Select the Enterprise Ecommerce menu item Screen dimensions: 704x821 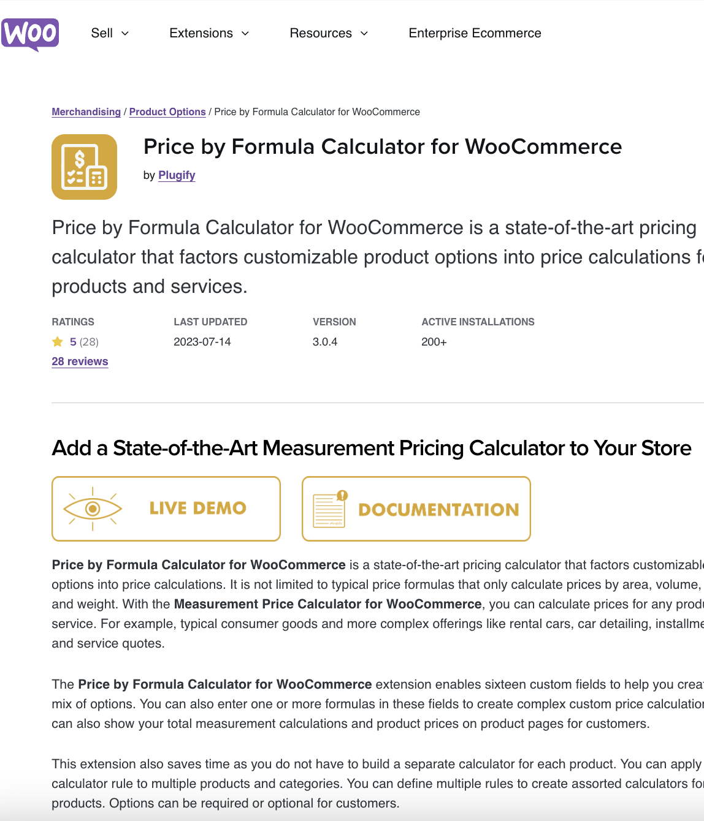click(475, 34)
